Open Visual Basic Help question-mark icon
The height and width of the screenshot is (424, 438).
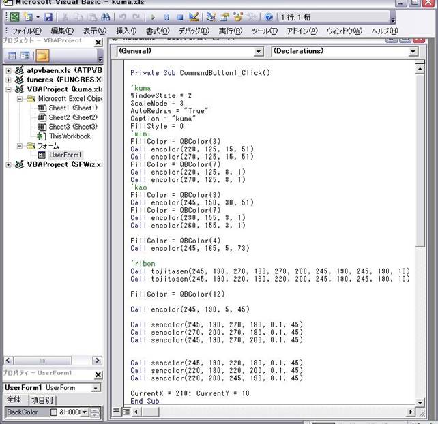(x=268, y=17)
